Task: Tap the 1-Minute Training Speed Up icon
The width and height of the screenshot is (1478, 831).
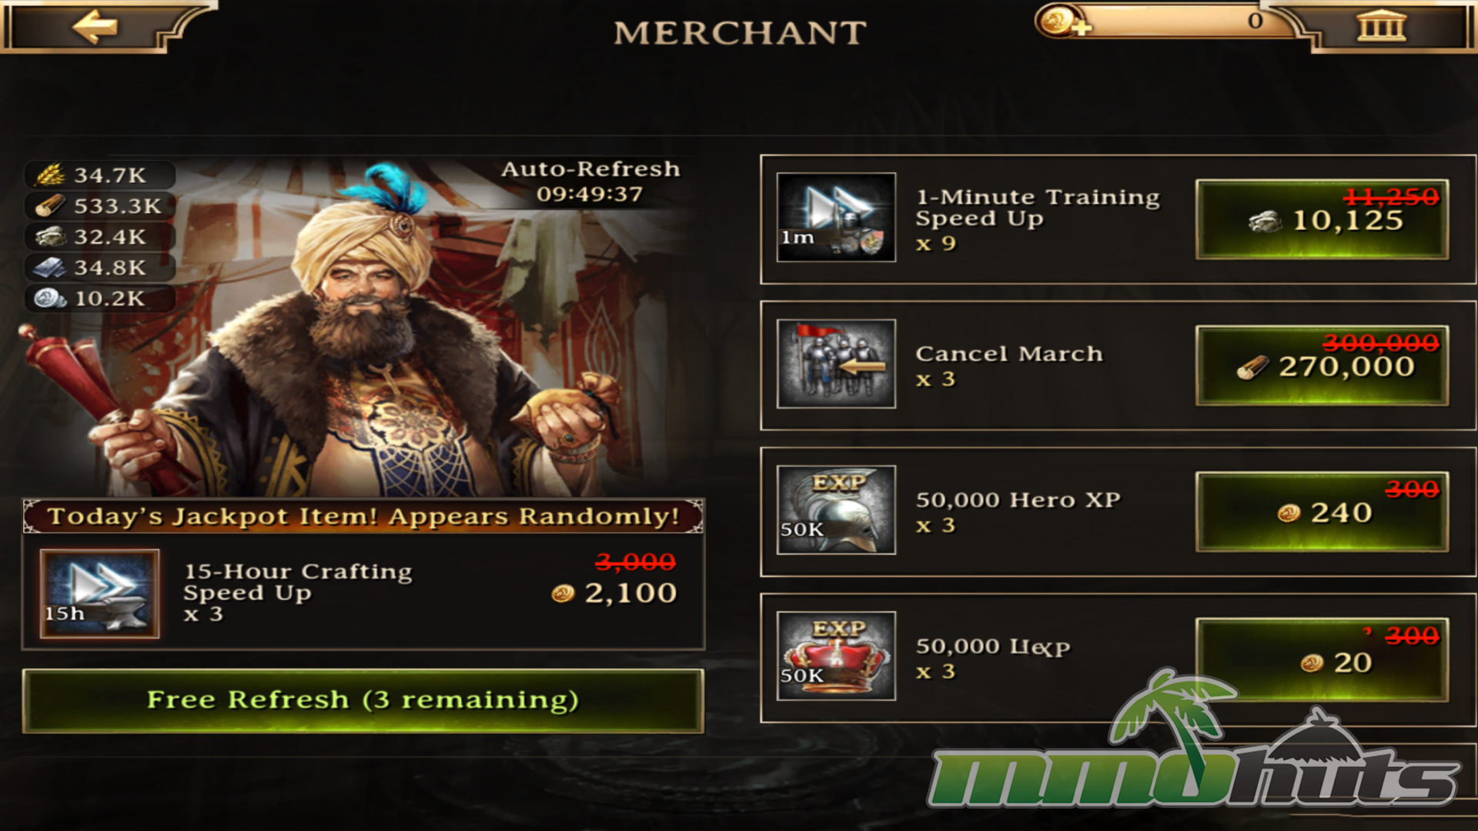Action: [836, 217]
